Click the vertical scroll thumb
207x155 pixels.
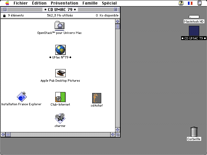coord(118,26)
